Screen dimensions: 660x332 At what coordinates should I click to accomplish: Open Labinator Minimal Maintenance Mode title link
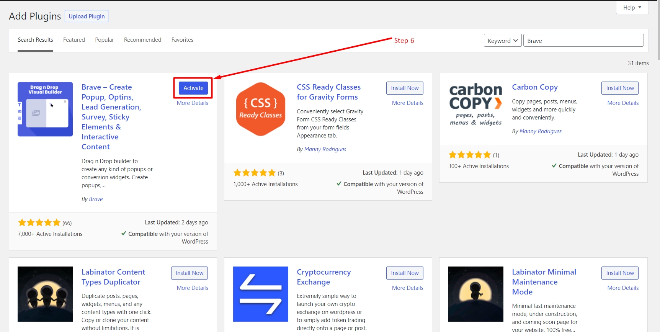click(544, 282)
